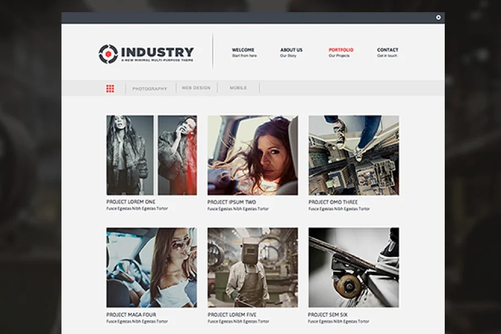
Task: Click the Industry logo title text
Action: point(157,52)
